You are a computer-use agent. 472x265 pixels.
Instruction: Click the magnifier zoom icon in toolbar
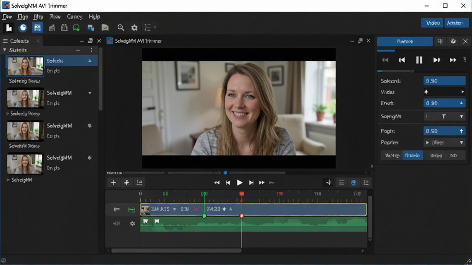point(121,28)
